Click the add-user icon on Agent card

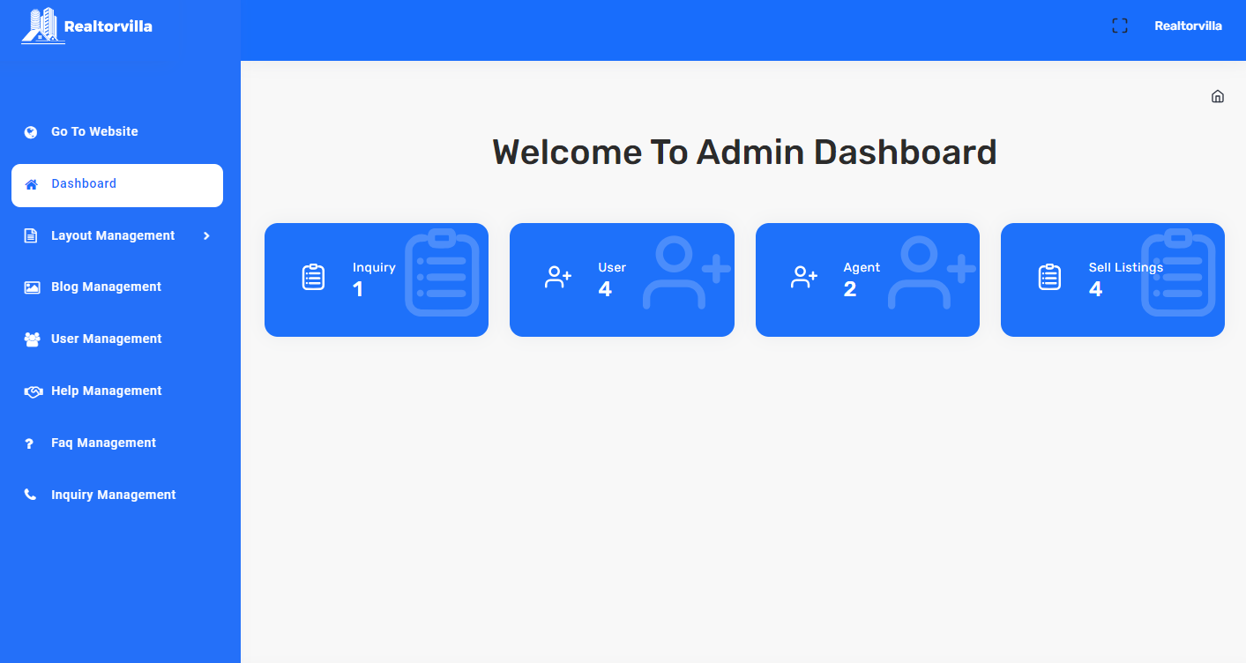pyautogui.click(x=804, y=278)
